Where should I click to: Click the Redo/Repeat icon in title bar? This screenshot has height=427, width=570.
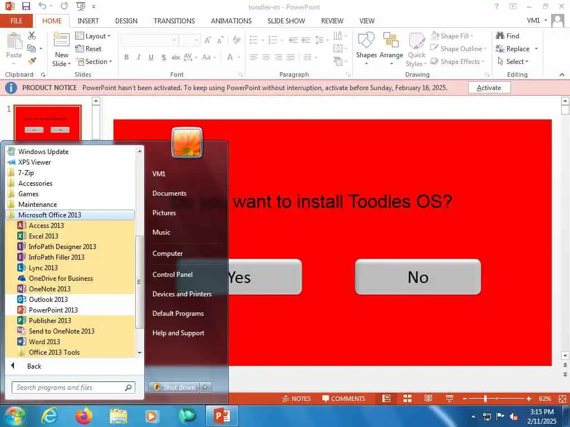65,6
